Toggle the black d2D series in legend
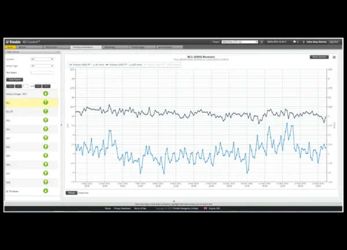Screen dimensions: 347x250 pos(124,65)
